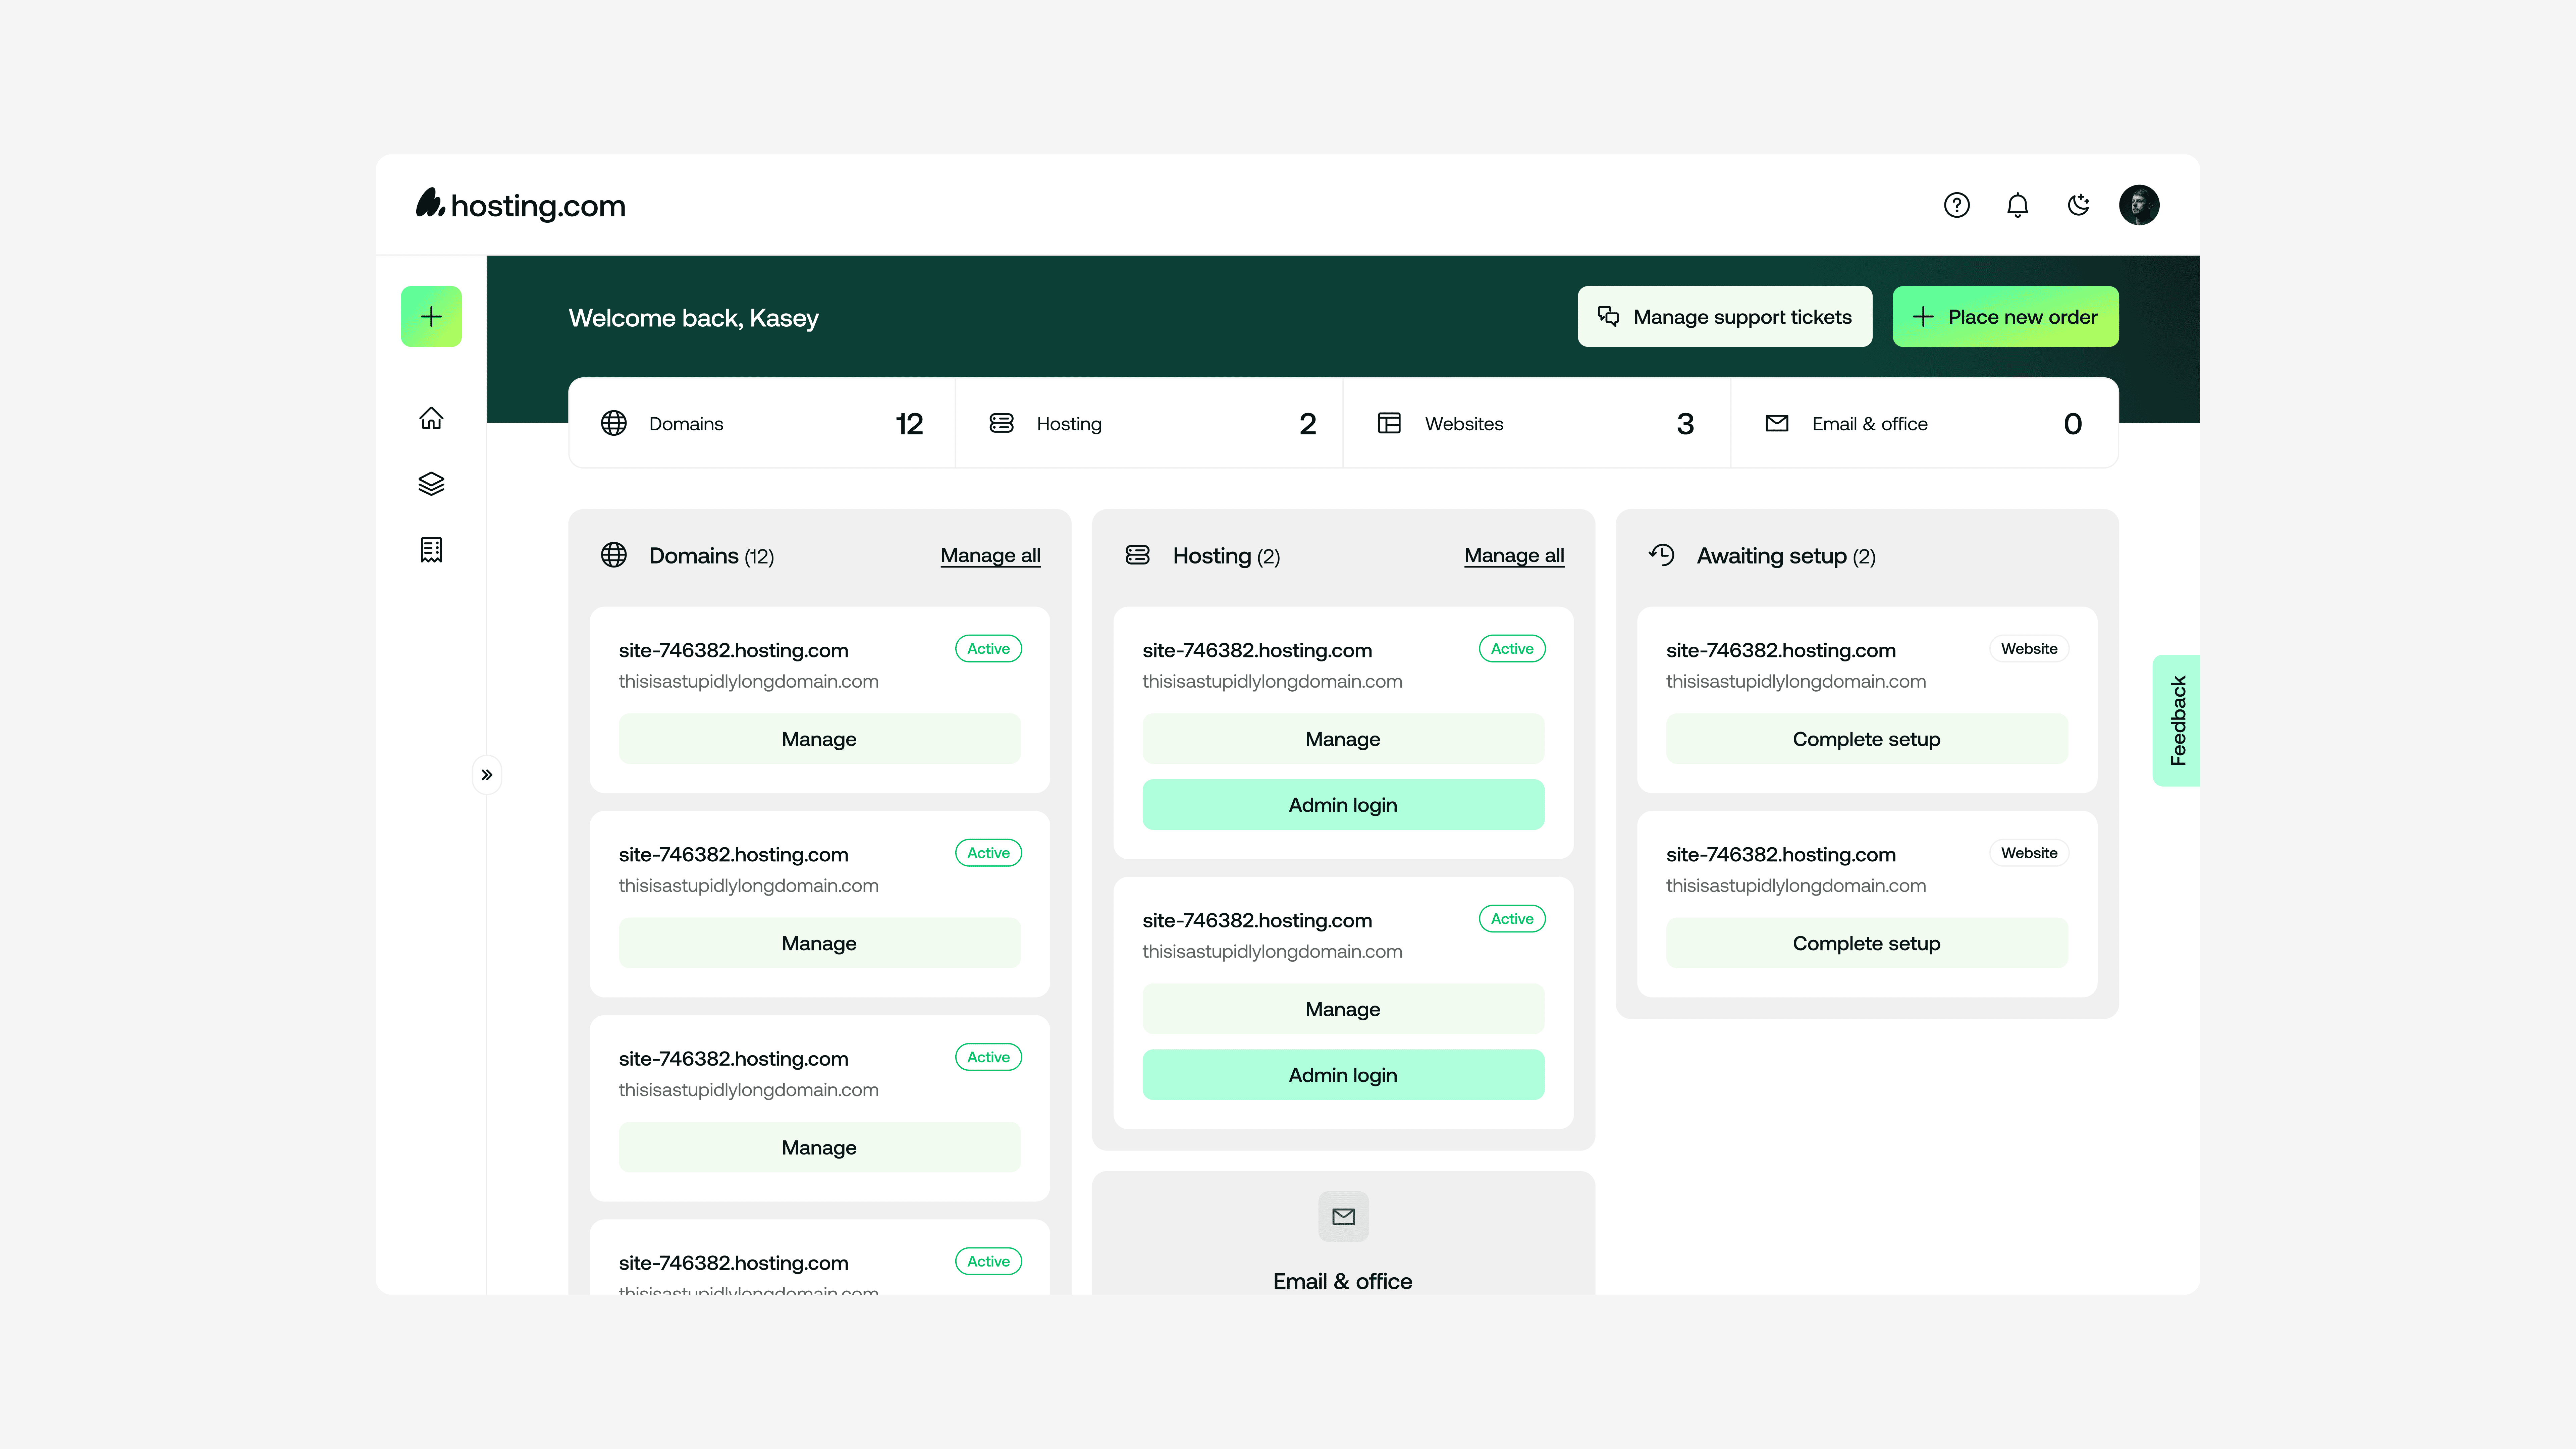Viewport: 2576px width, 1449px height.
Task: Expand the sidebar with the double chevron
Action: point(487,775)
